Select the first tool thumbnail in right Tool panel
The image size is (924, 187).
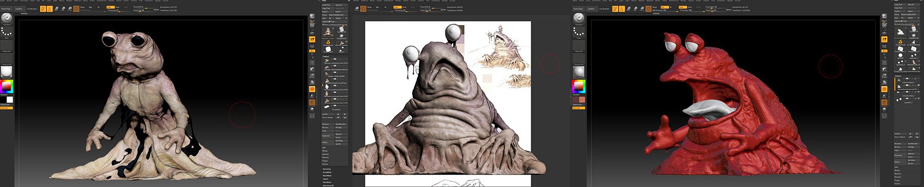[901, 32]
